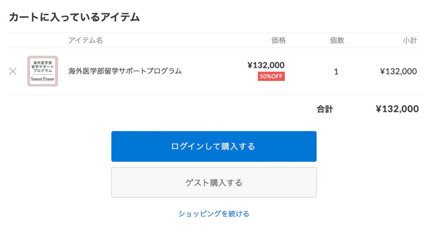Screen dimensions: 428x235
Task: Click the 個数 column header
Action: [x=337, y=40]
